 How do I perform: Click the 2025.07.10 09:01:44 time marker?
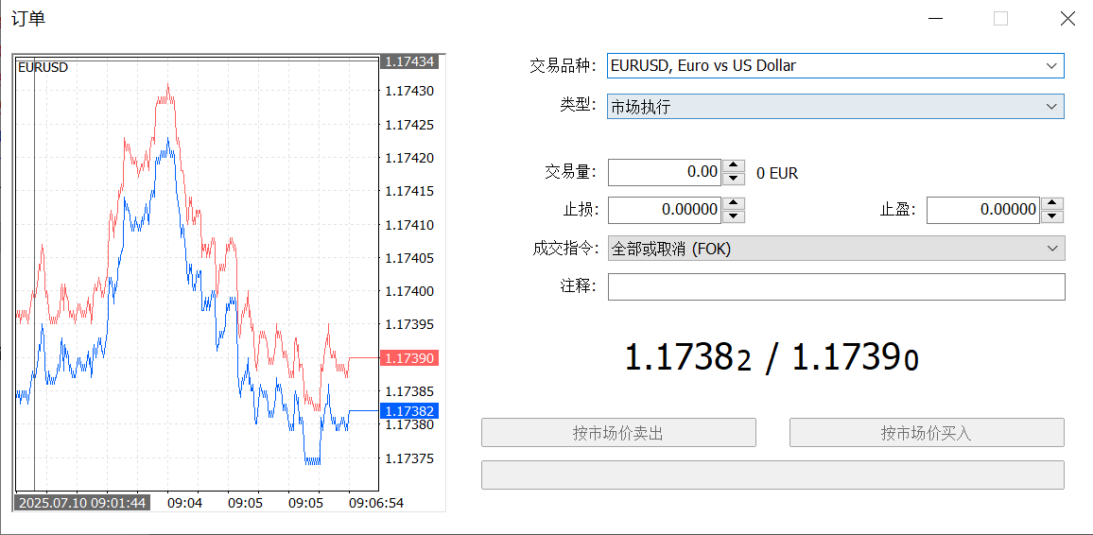(x=82, y=503)
